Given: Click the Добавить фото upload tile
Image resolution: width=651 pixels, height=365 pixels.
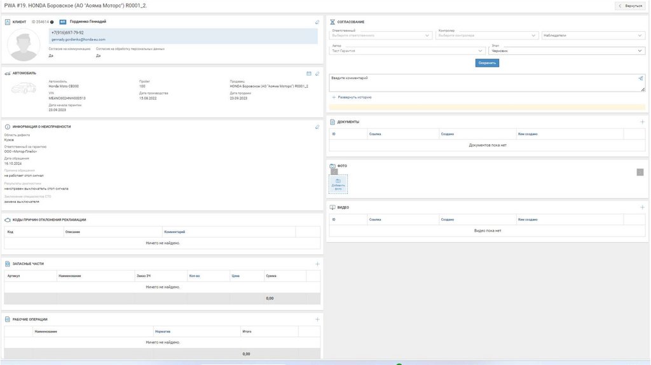Looking at the screenshot, I should [x=338, y=184].
